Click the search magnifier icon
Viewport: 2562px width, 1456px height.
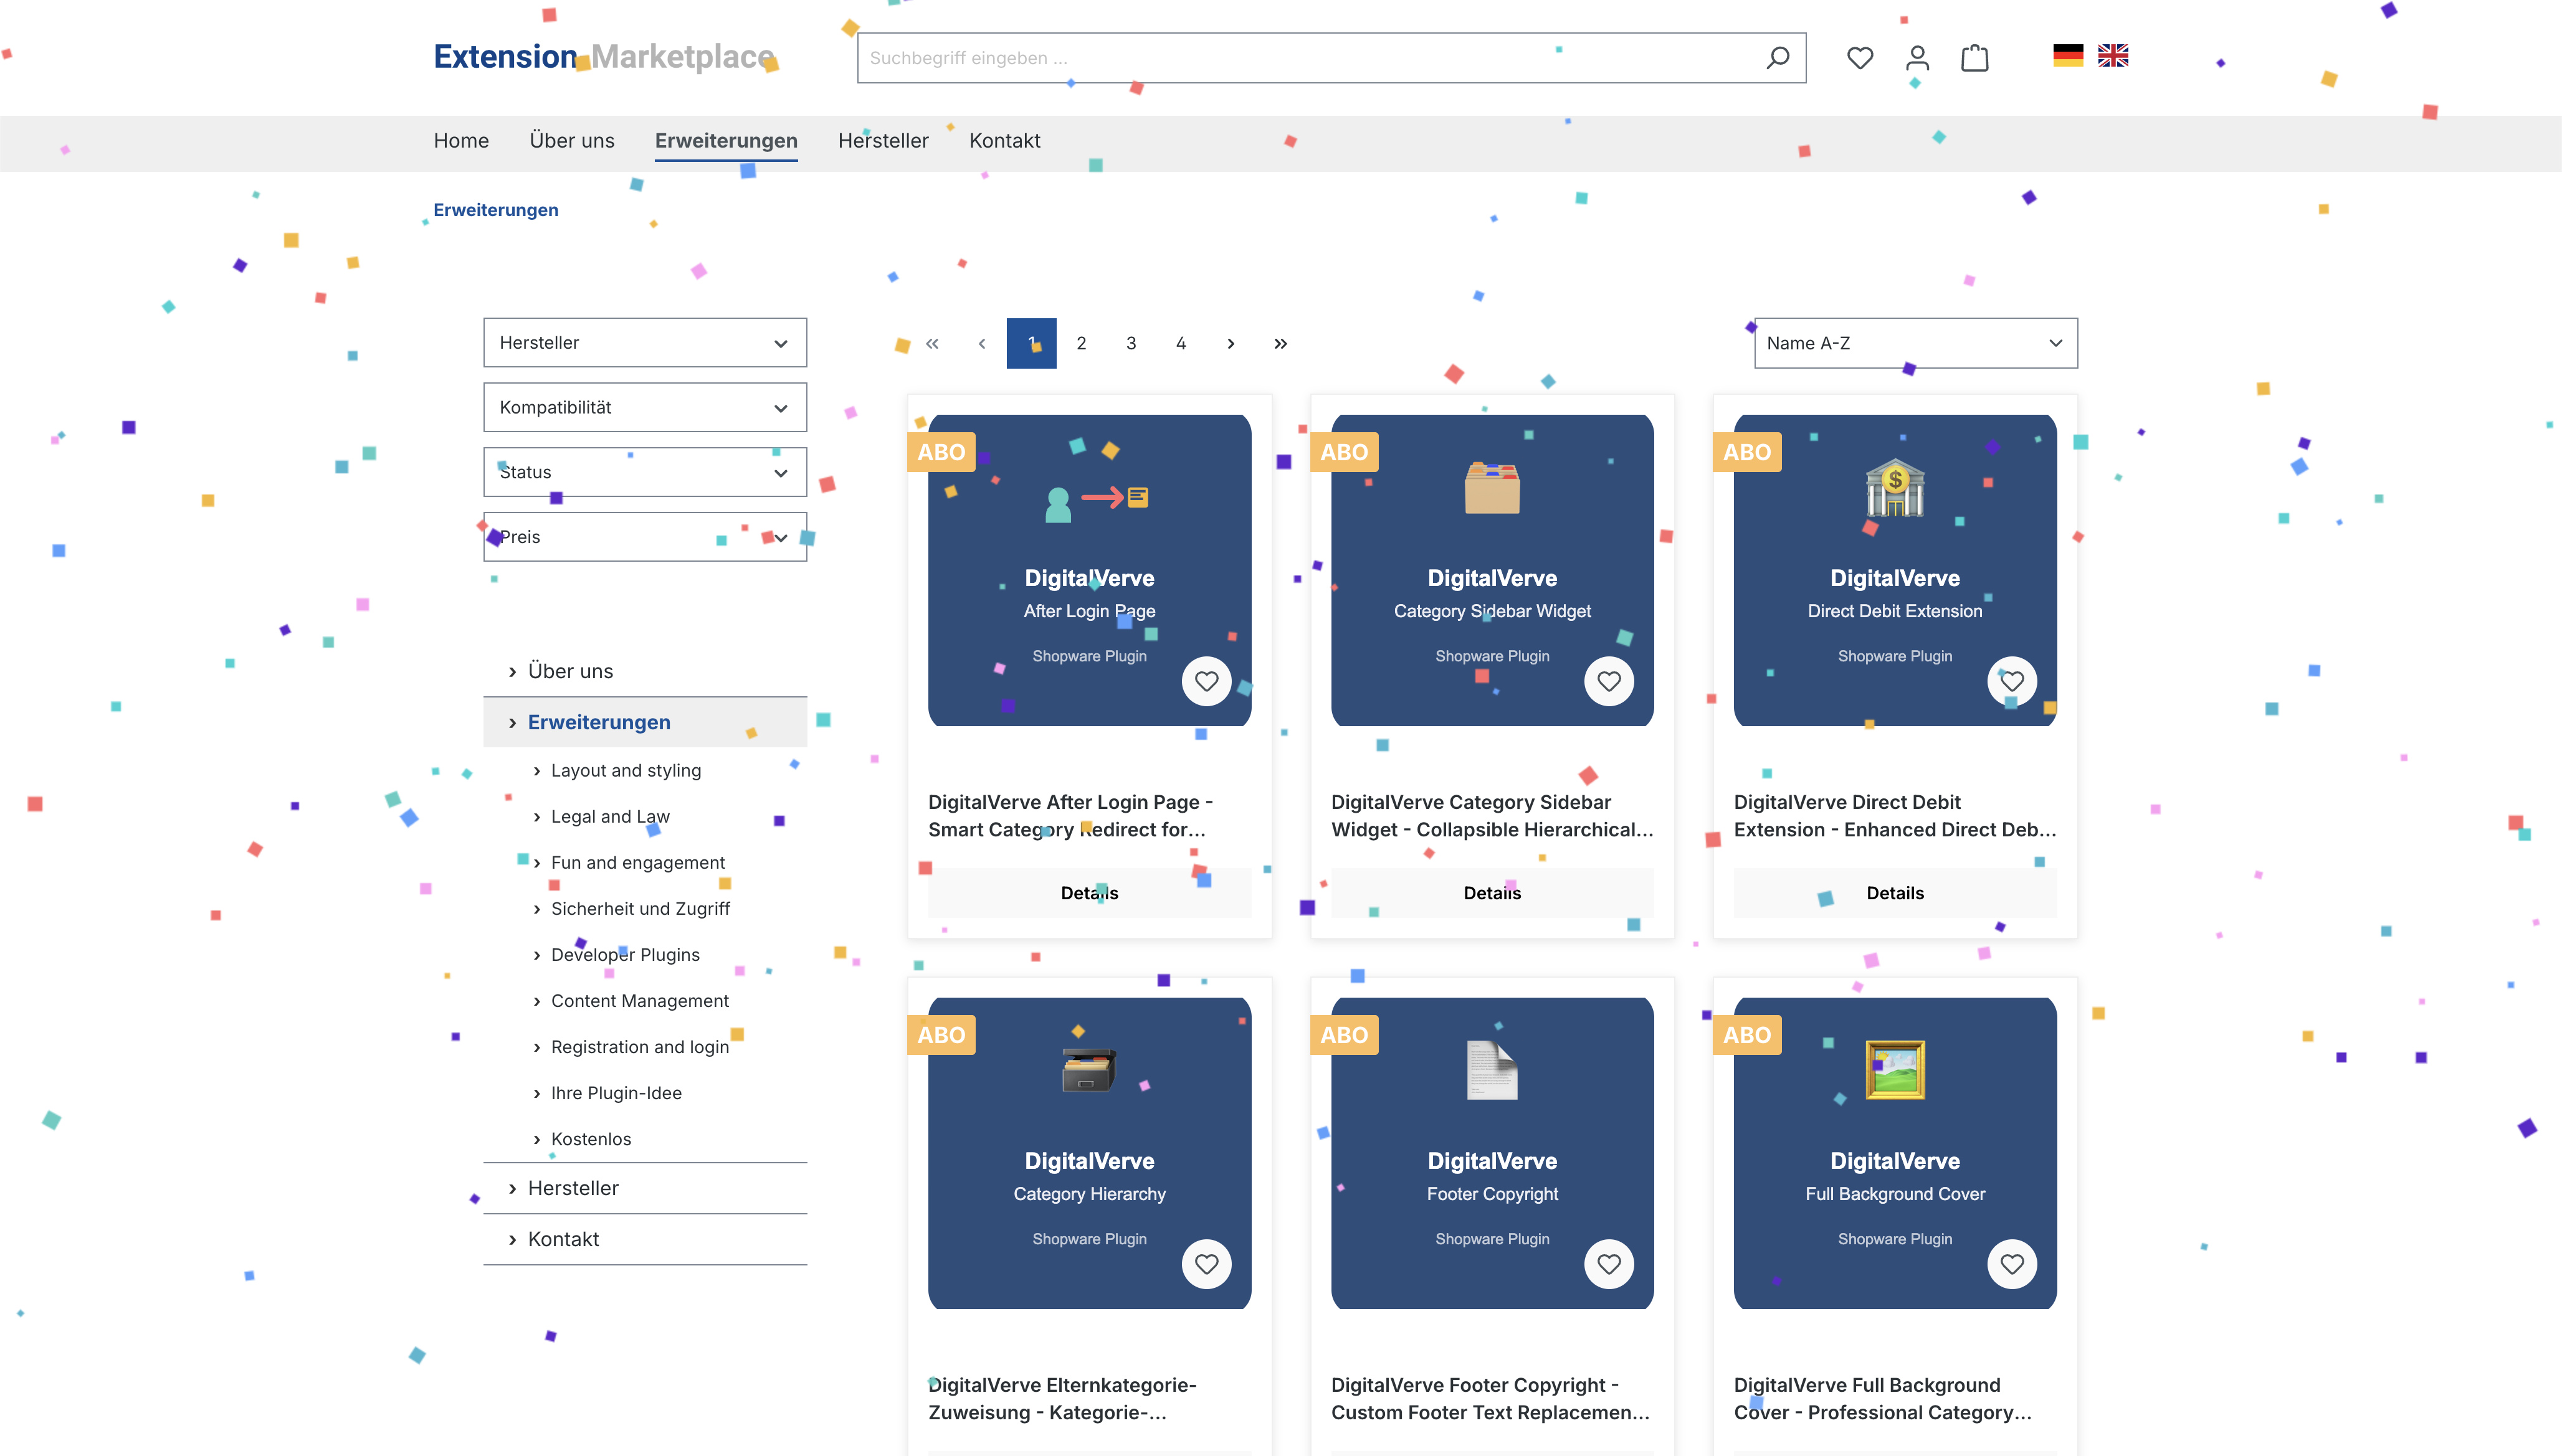(x=1777, y=58)
